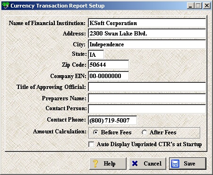The width and height of the screenshot is (213, 175).
Task: Maximize the setup window
Action: pos(198,6)
